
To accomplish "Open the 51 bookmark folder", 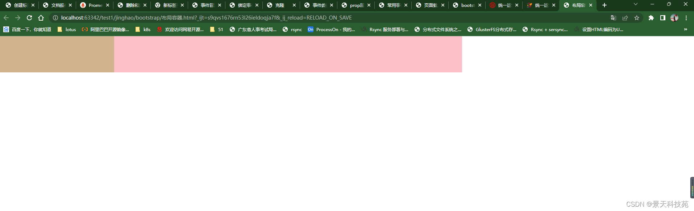I will click(x=216, y=29).
